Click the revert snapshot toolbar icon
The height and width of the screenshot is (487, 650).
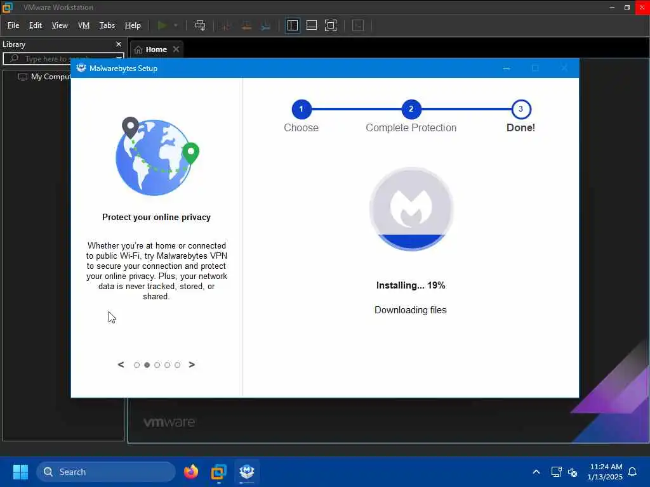coord(246,25)
